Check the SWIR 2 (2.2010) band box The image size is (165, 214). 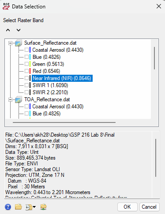coord(27,92)
